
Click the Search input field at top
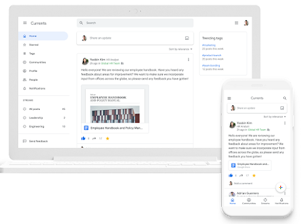coord(135,23)
